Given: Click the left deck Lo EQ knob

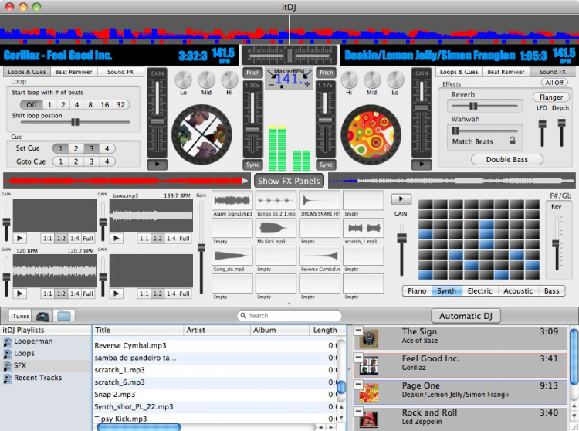Looking at the screenshot, I should 182,80.
